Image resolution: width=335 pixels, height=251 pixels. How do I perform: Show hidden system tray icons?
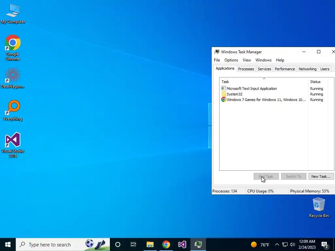[x=277, y=244]
